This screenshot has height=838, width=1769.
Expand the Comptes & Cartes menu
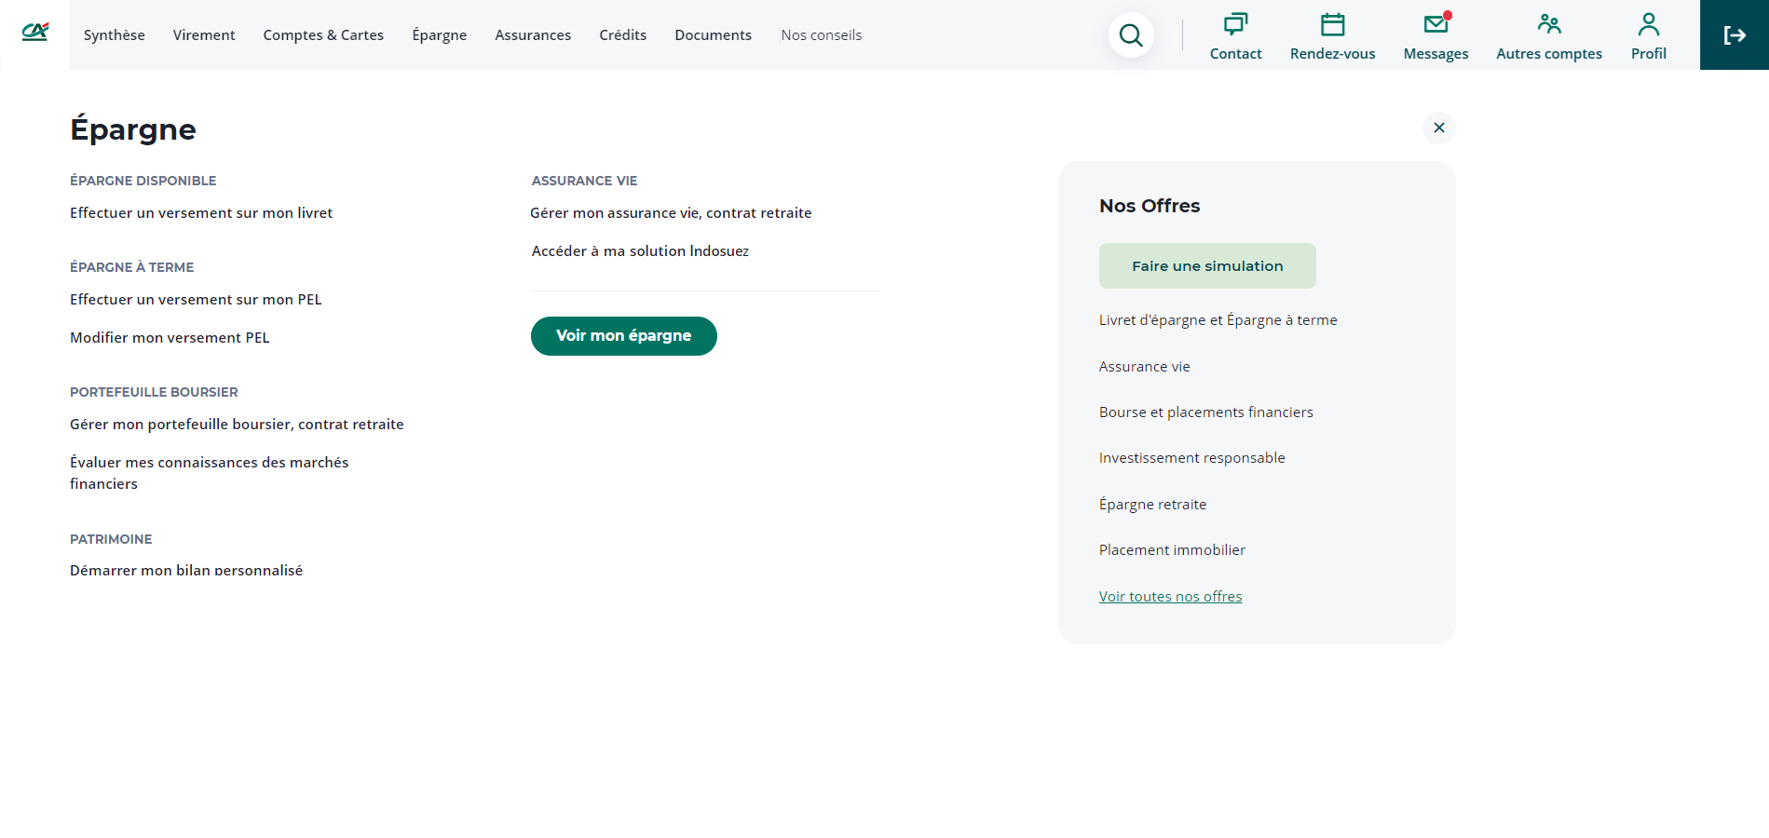pos(323,35)
